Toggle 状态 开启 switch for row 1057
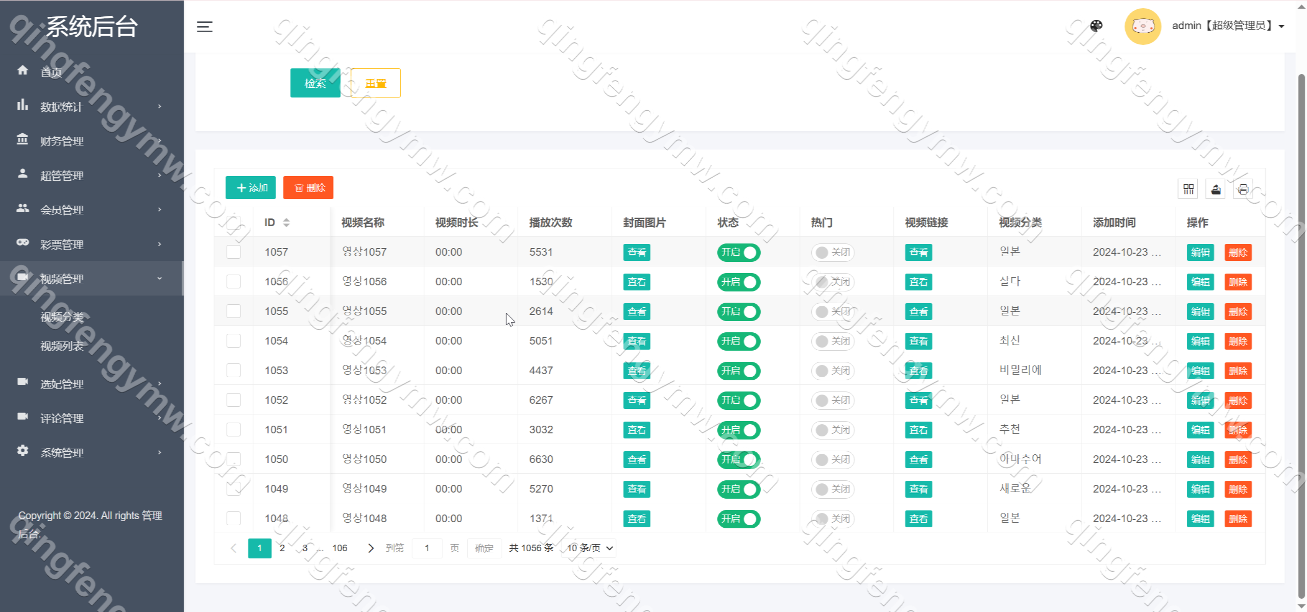 (x=739, y=252)
